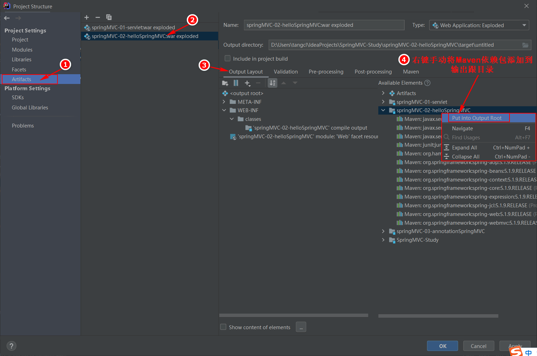Enable Show content of elements
Image resolution: width=537 pixels, height=356 pixels.
point(223,327)
